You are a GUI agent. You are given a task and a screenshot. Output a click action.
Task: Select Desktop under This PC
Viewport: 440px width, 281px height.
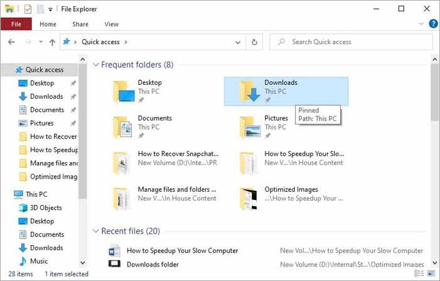[x=42, y=221]
